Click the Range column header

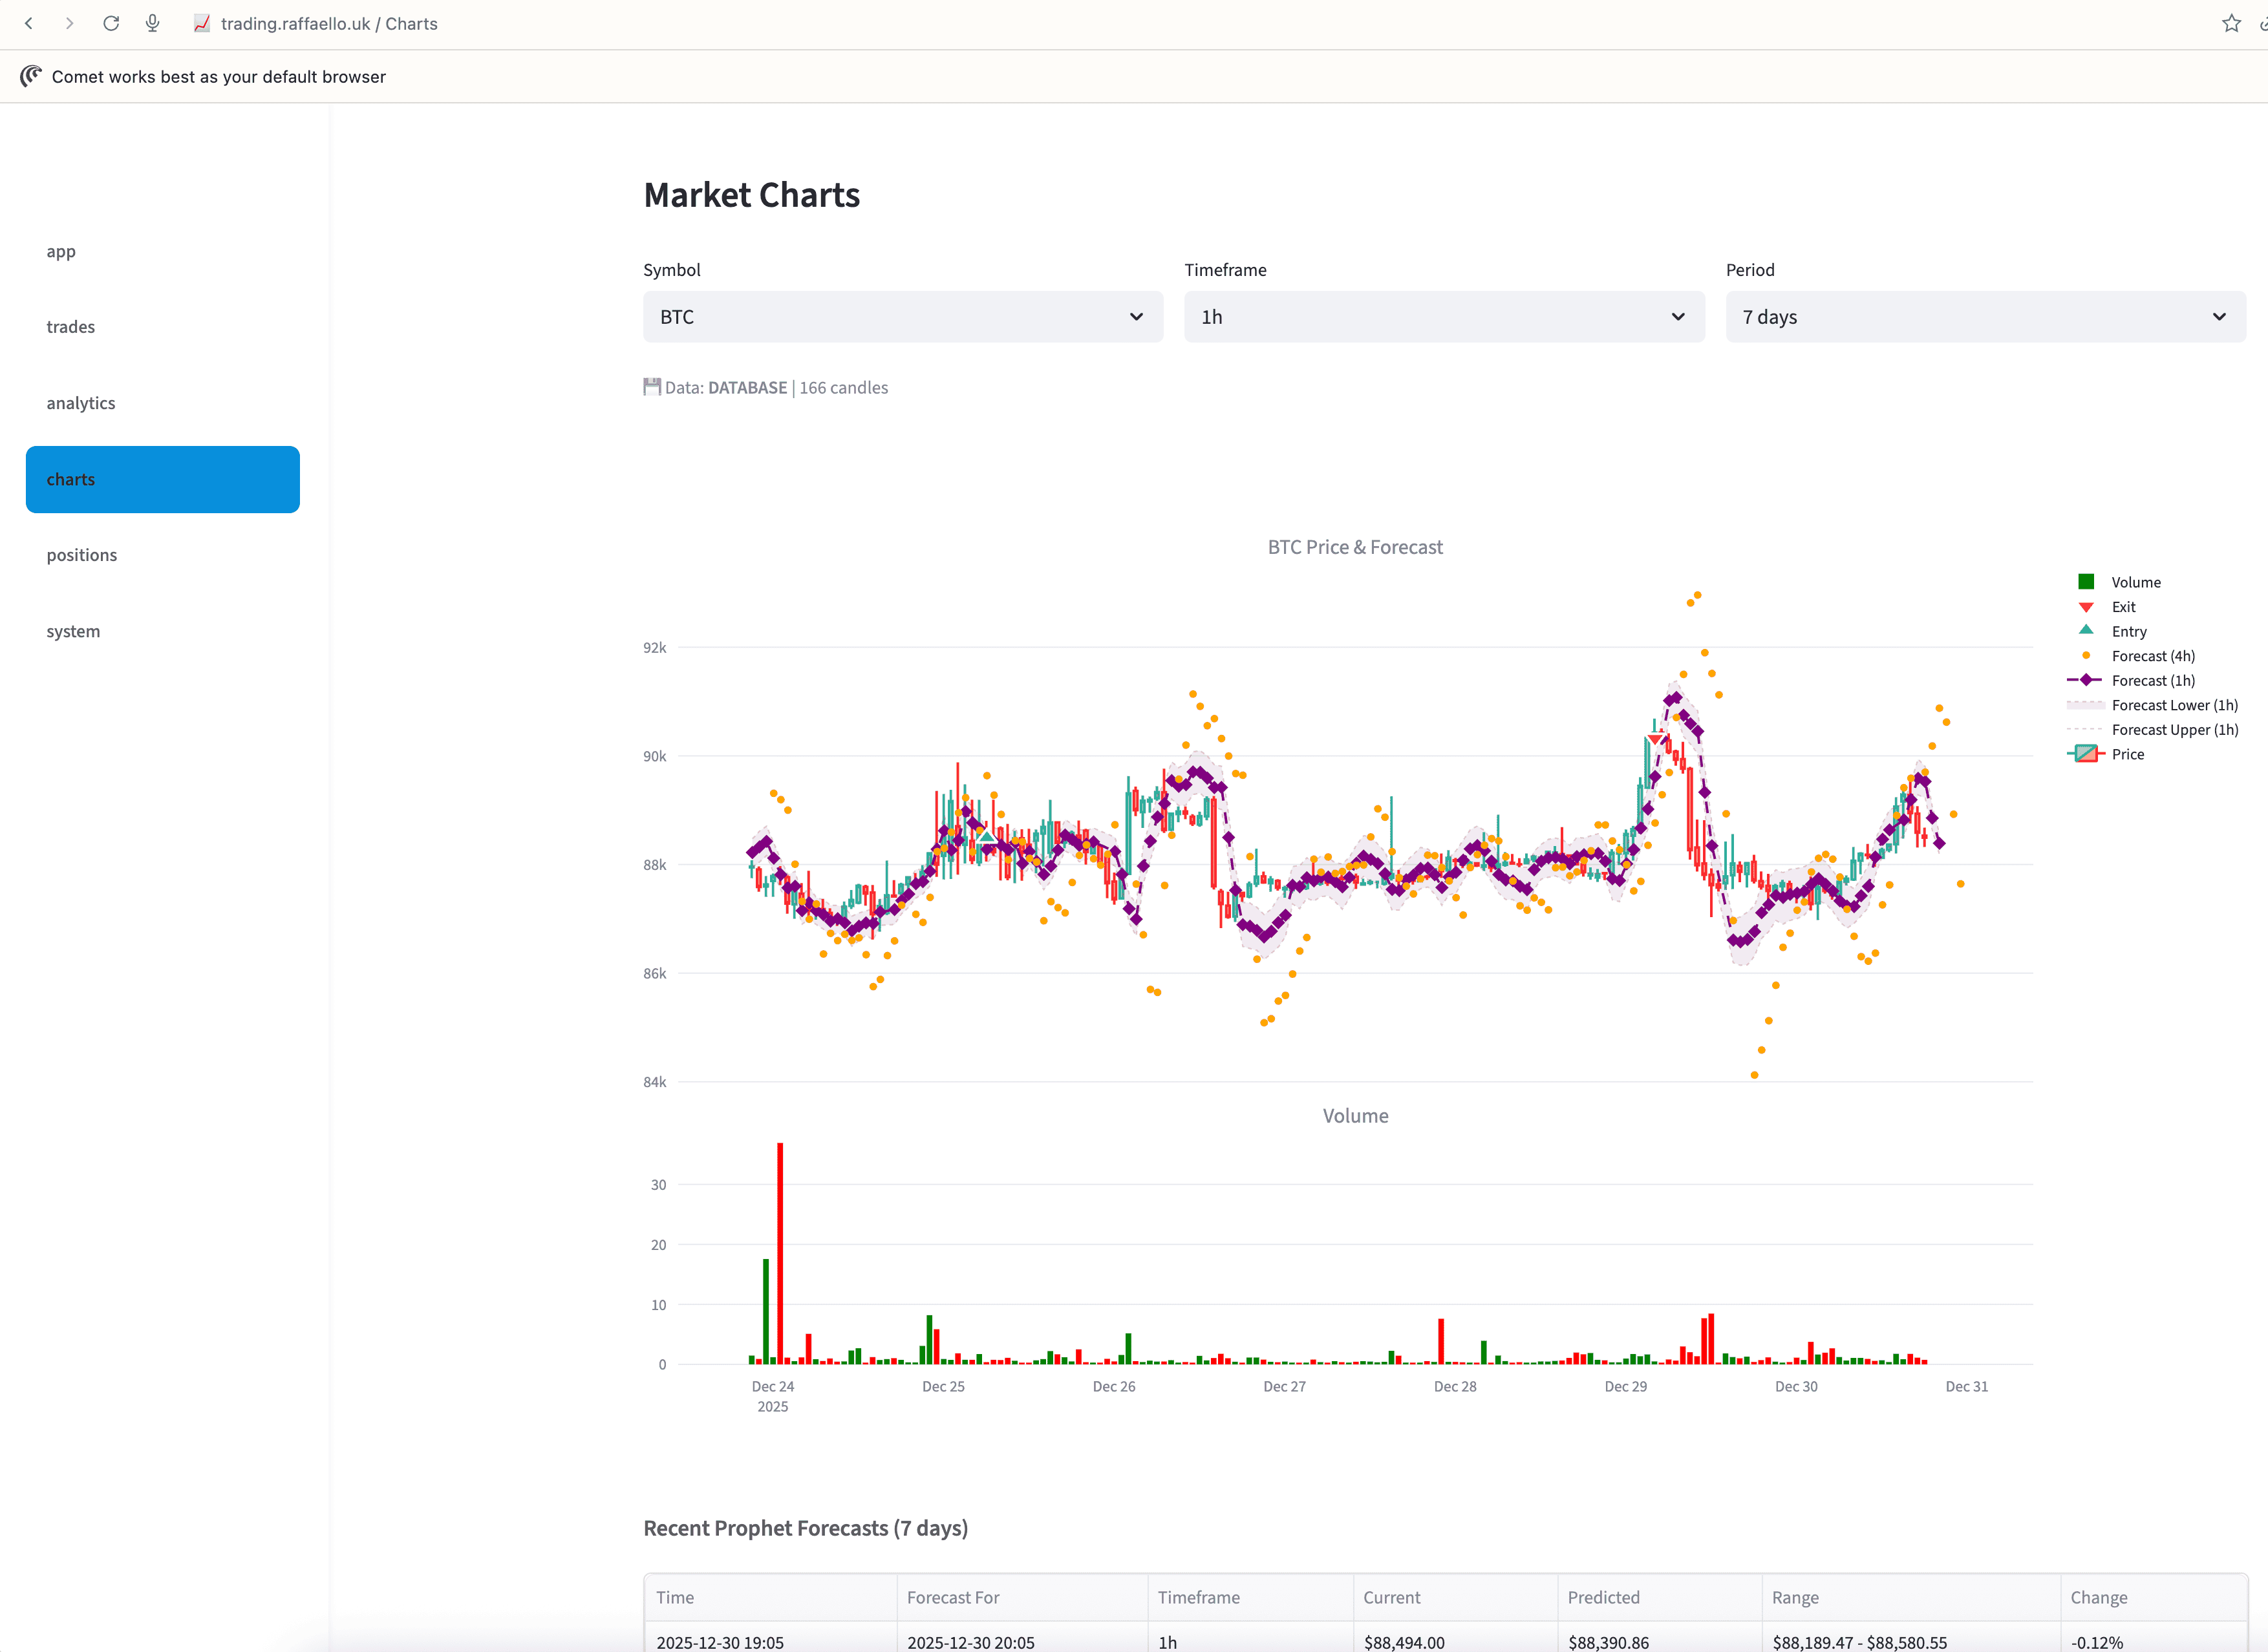click(1911, 1597)
